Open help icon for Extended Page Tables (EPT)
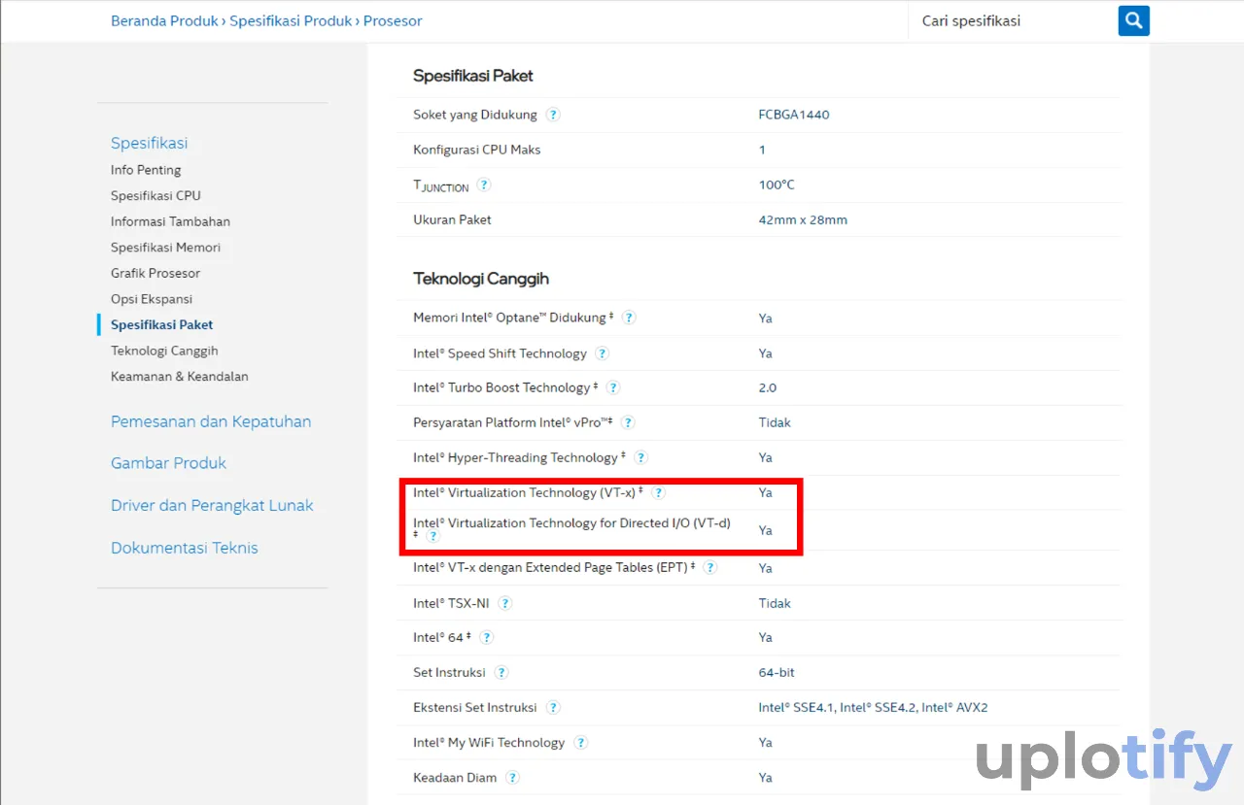Screen dimensions: 1244x805 pos(710,567)
